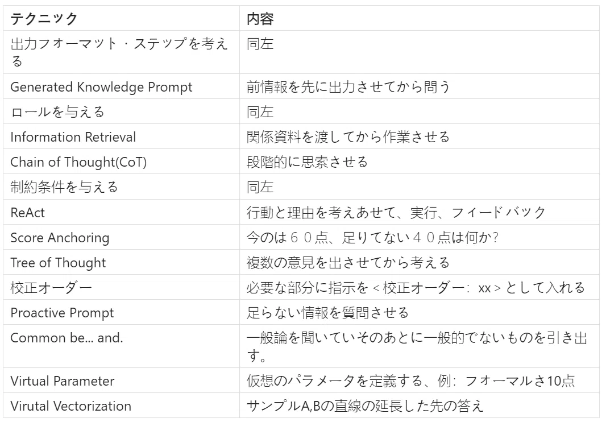The width and height of the screenshot is (606, 422).
Task: Click the Common be... and. cell
Action: (121, 346)
